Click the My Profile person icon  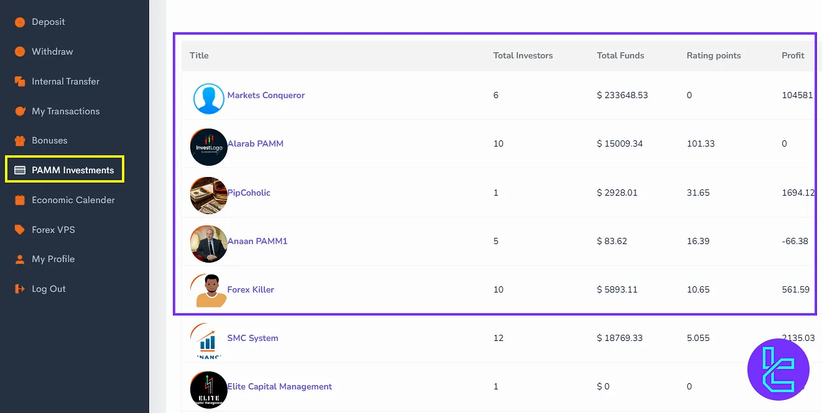click(20, 259)
